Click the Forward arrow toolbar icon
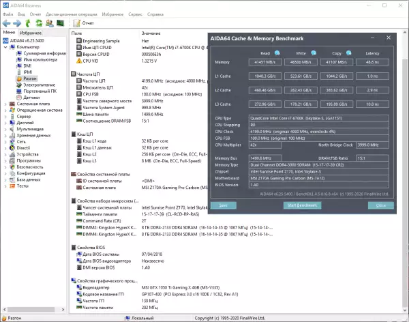409x322 pixels. click(x=17, y=23)
